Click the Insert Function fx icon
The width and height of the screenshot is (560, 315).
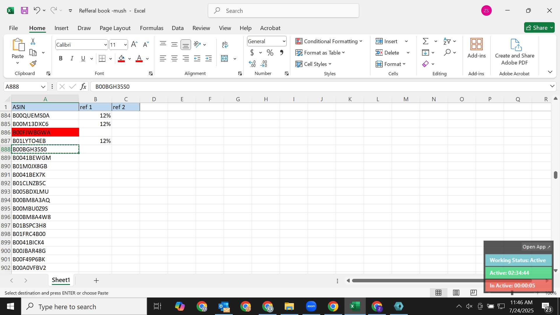(83, 87)
